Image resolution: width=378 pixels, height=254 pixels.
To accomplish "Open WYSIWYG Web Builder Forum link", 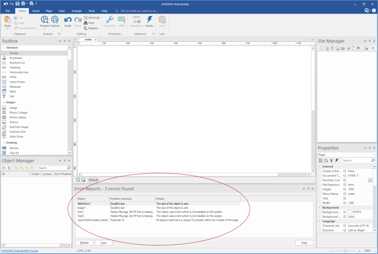I will click(20, 251).
